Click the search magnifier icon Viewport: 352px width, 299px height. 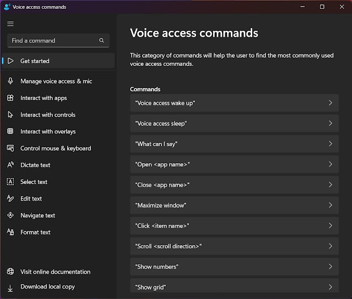tap(101, 41)
